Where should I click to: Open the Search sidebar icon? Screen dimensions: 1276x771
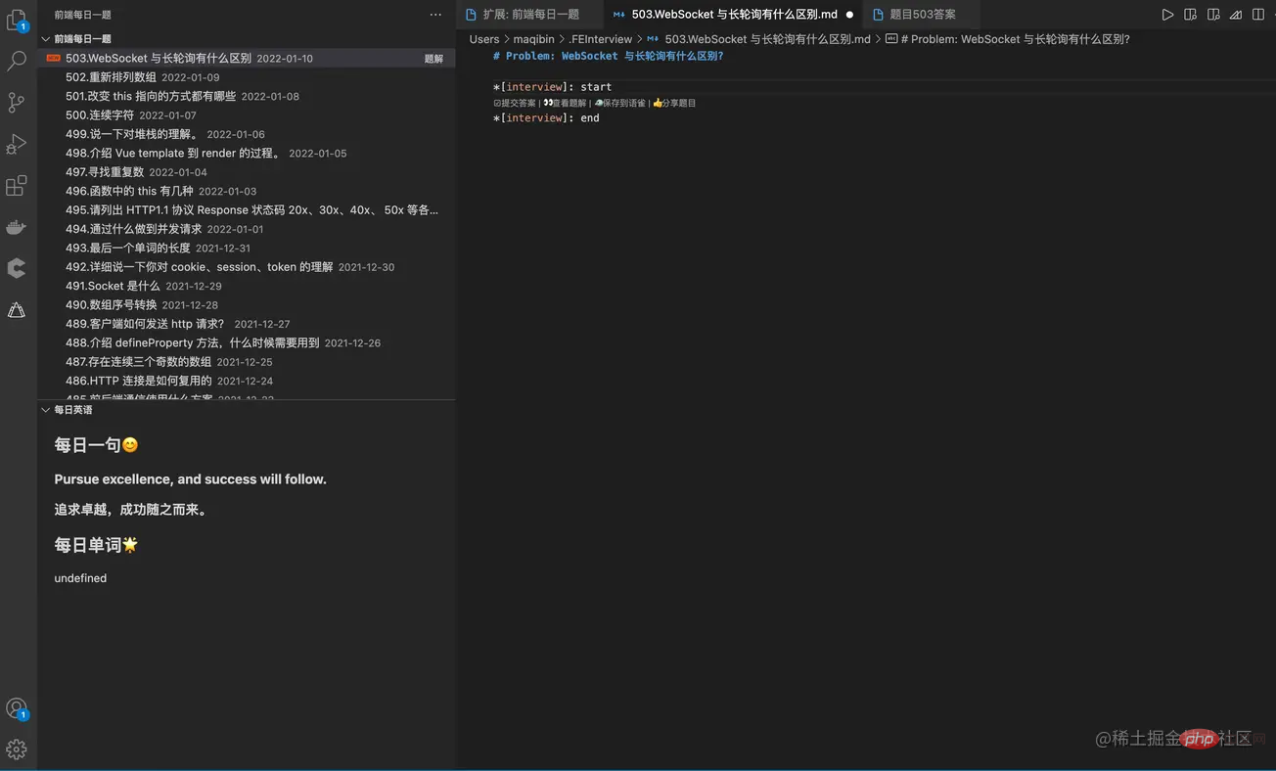(x=16, y=62)
